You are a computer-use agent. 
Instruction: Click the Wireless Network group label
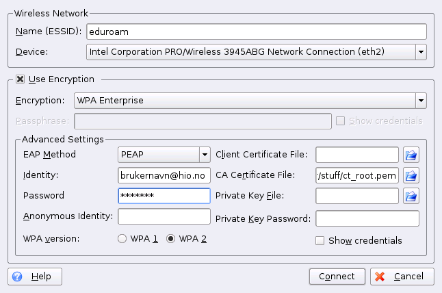[51, 13]
